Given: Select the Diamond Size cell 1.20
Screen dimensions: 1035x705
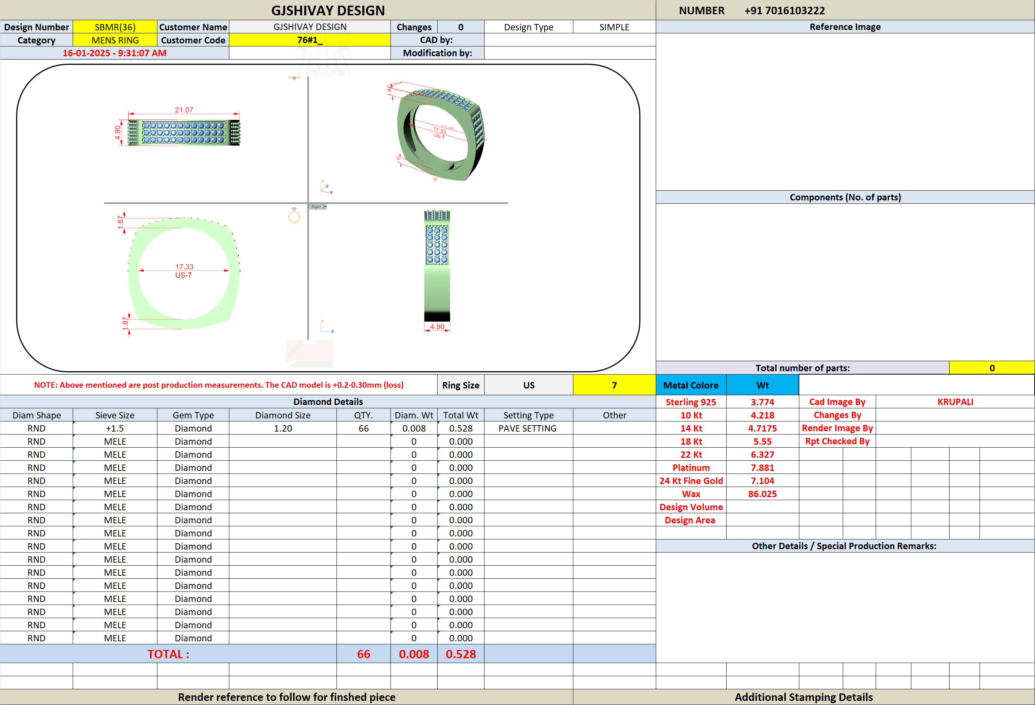Looking at the screenshot, I should pyautogui.click(x=283, y=428).
